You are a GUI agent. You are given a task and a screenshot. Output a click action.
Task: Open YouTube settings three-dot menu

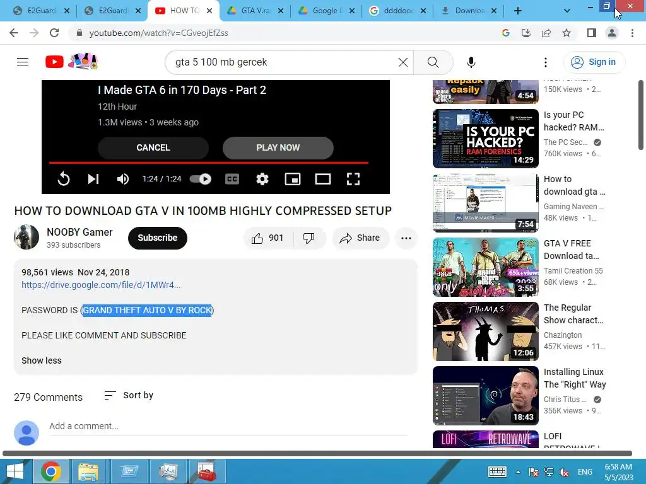tap(546, 62)
